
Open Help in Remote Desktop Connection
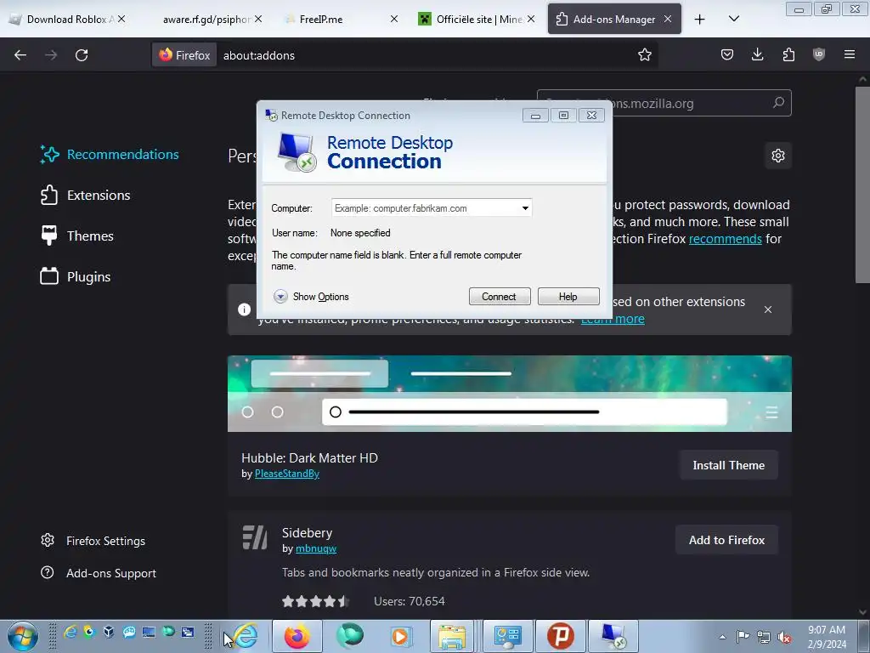pyautogui.click(x=568, y=297)
